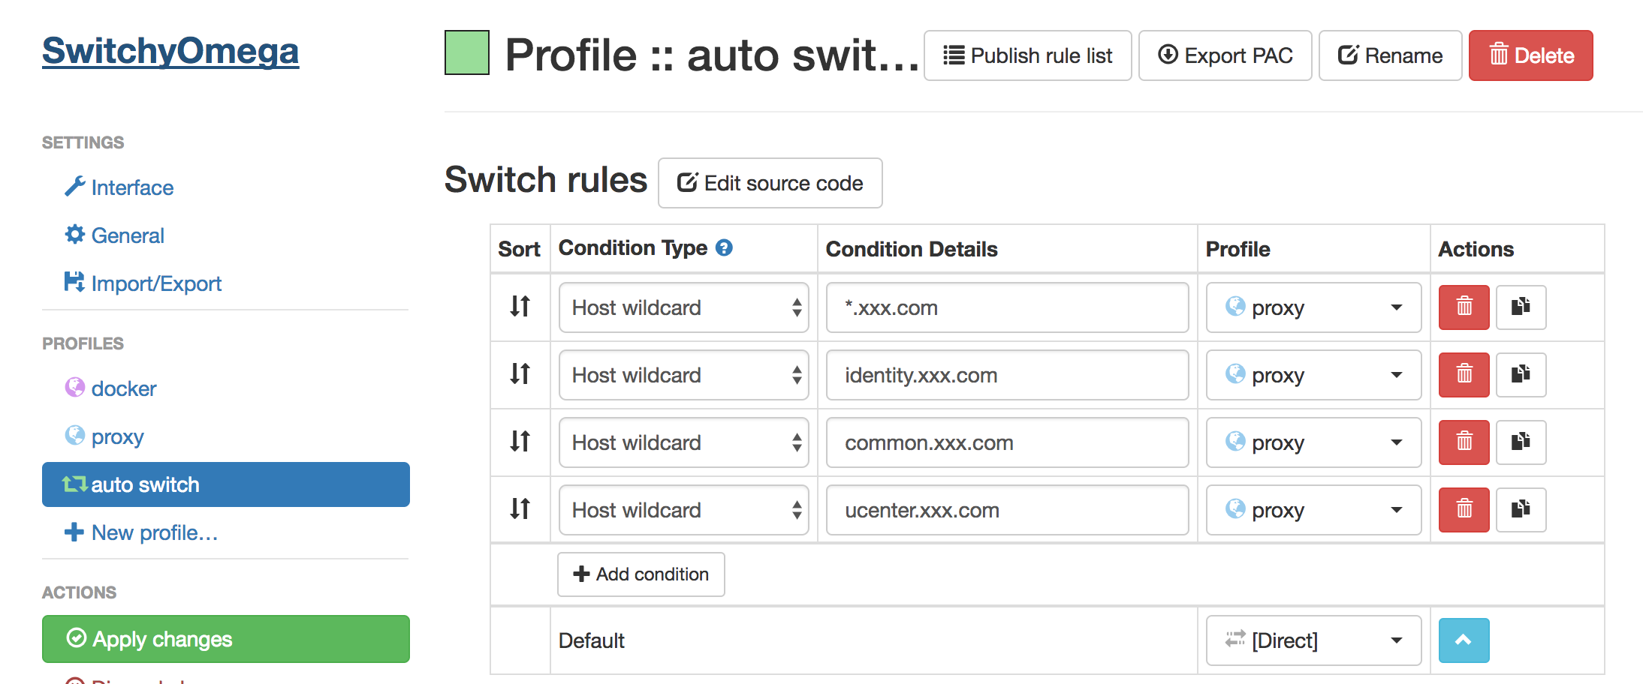Open Default profile [Direct] dropdown

1313,640
